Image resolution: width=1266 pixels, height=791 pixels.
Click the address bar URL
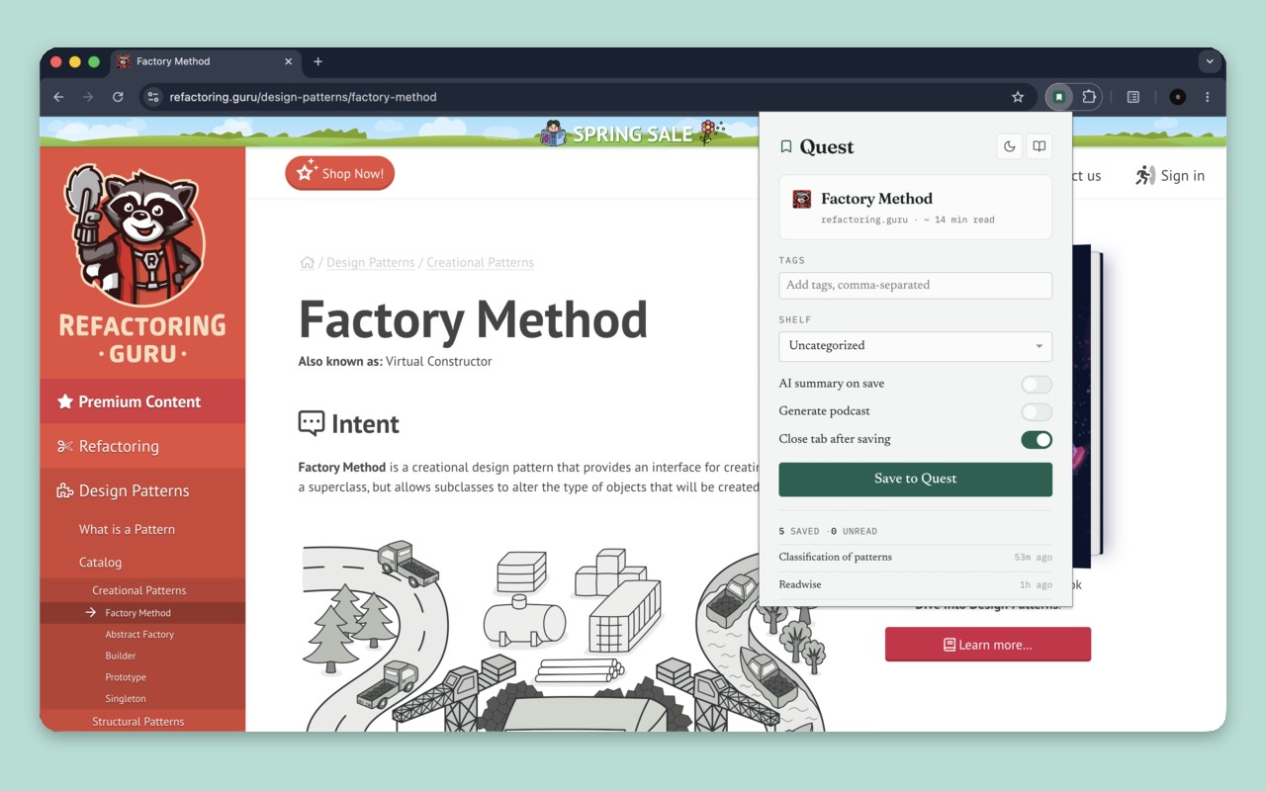click(x=303, y=97)
